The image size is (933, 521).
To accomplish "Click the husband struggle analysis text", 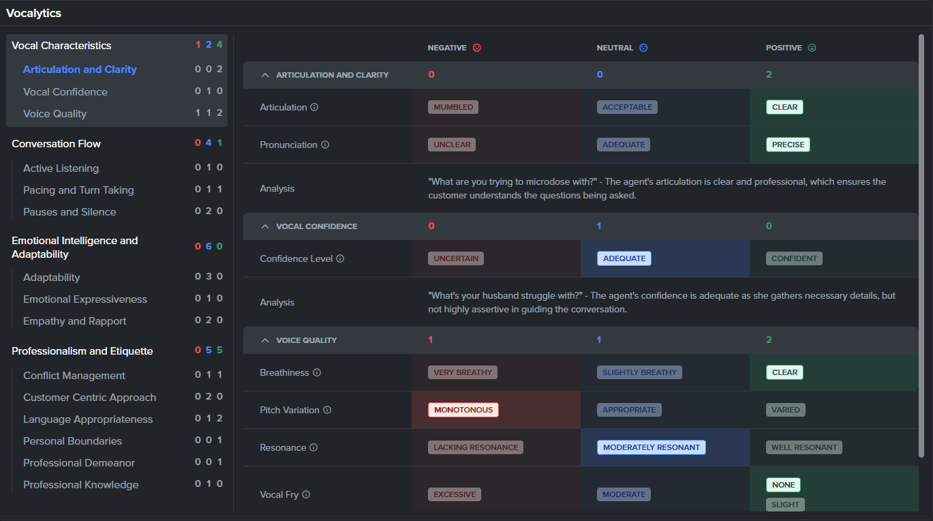I will pyautogui.click(x=662, y=303).
